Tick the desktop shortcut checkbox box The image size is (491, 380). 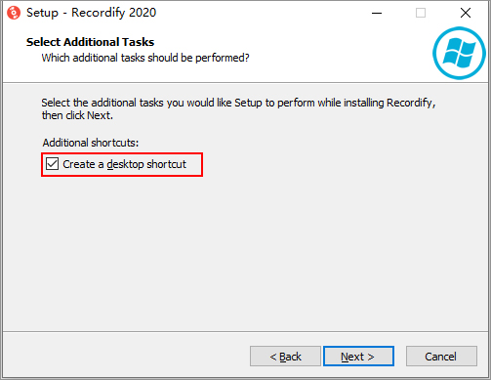point(52,164)
